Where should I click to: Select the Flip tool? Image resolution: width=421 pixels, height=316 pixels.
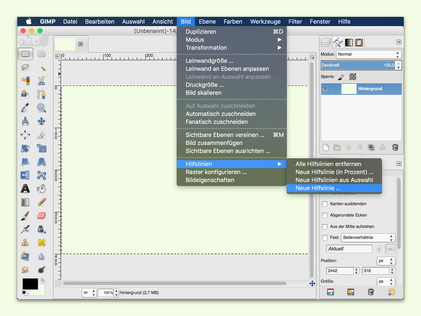(x=25, y=175)
